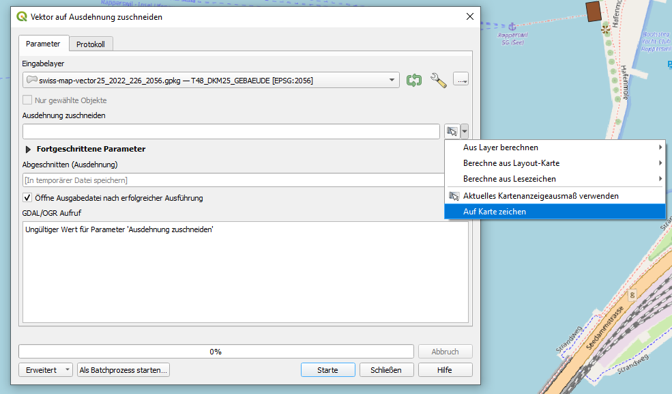The width and height of the screenshot is (672, 394).
Task: Expand Fortgeschrittene Parameter section
Action: pos(29,149)
